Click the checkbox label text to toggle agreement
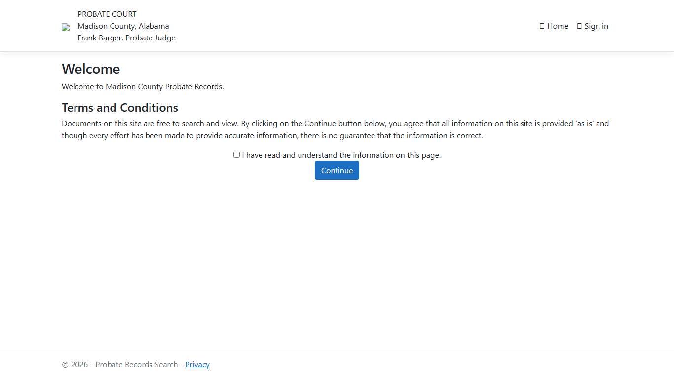Viewport: 674px width, 379px height. click(x=341, y=155)
